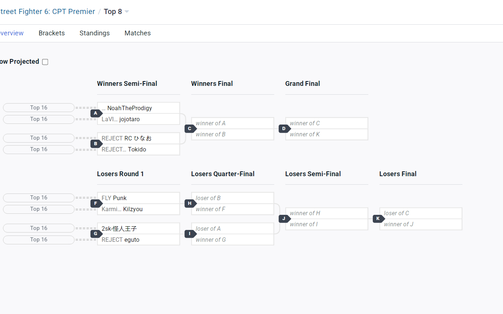
Task: Click match F badge in Losers Round 1
Action: (96, 203)
